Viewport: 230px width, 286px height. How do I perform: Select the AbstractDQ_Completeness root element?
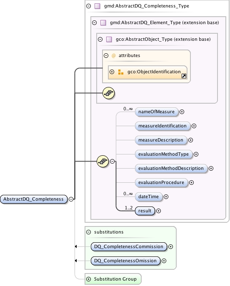34,199
